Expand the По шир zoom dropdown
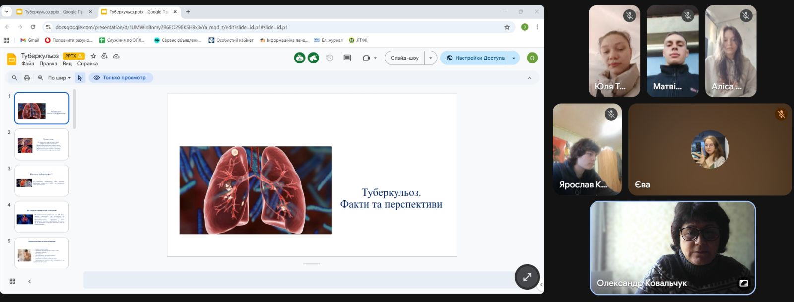The image size is (794, 302). click(x=59, y=78)
